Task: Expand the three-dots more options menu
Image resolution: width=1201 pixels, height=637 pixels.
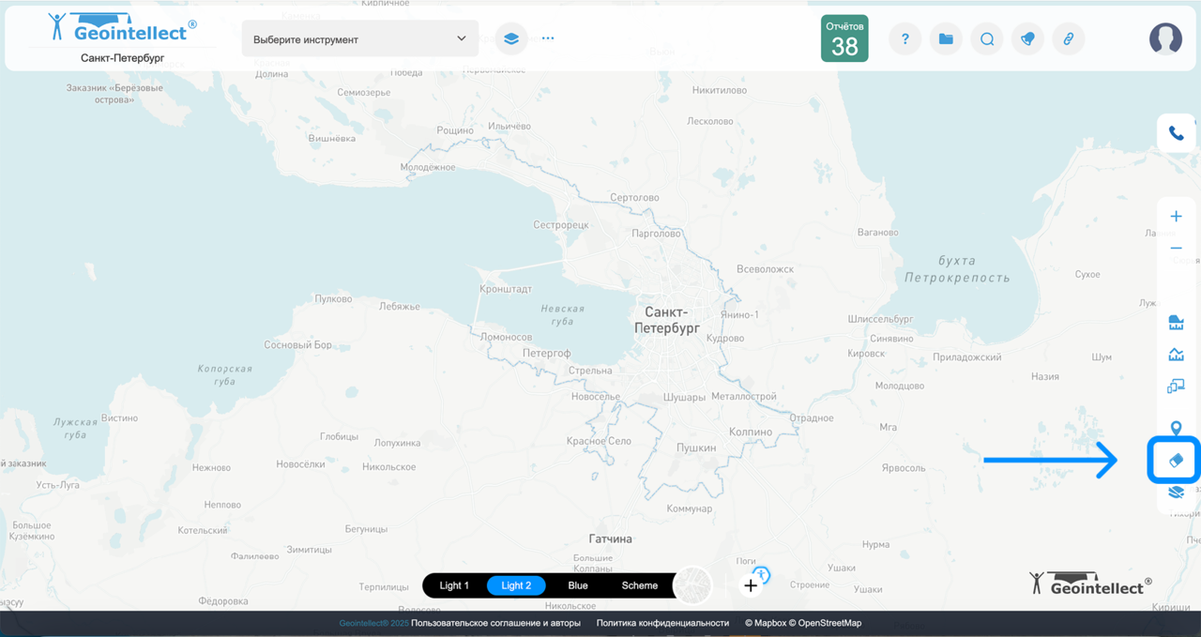Action: [x=548, y=39]
